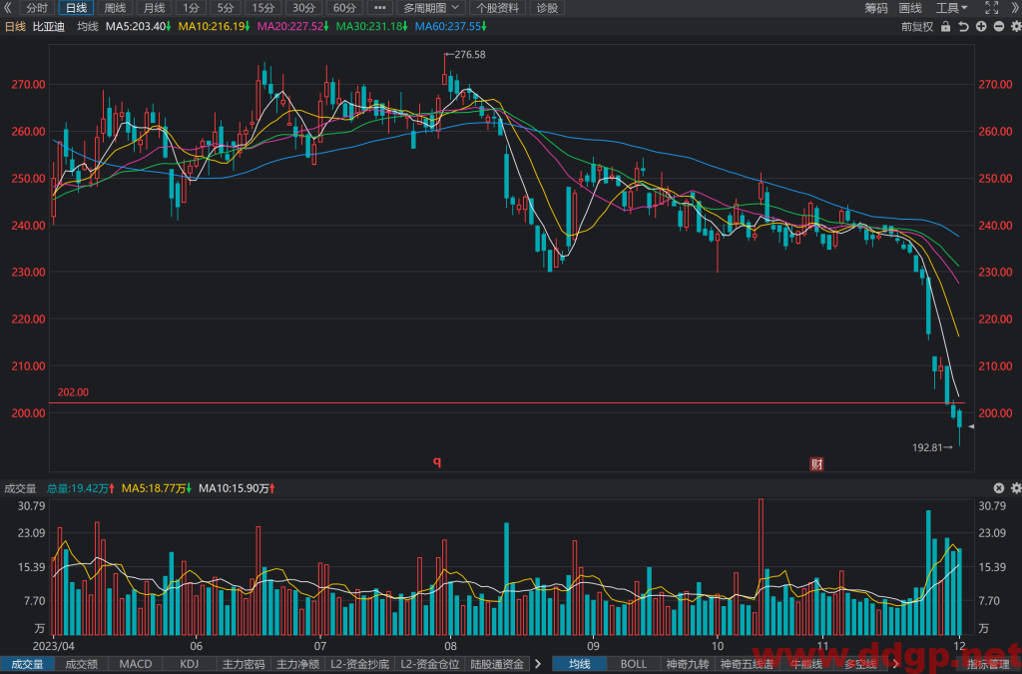Click the undo arrow icon in chart header
Image resolution: width=1022 pixels, height=674 pixels.
[x=963, y=27]
